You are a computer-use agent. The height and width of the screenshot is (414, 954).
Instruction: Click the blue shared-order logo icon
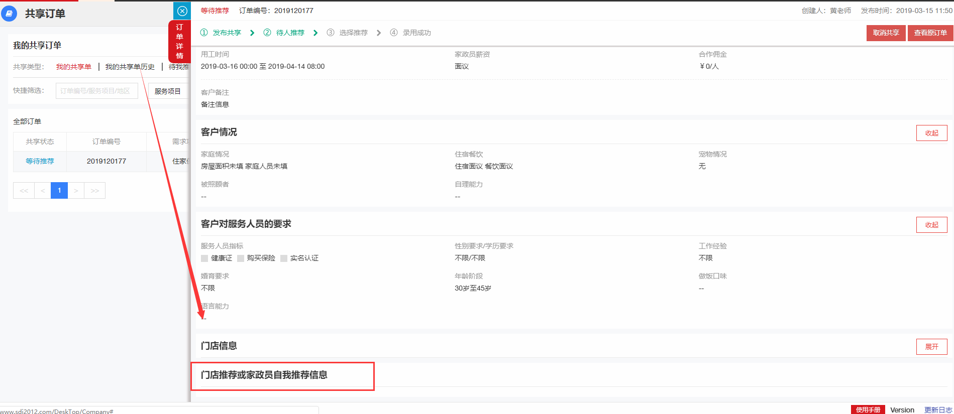9,14
